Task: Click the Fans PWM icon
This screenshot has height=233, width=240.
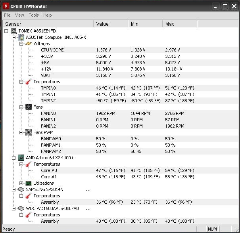Action: pos(29,132)
